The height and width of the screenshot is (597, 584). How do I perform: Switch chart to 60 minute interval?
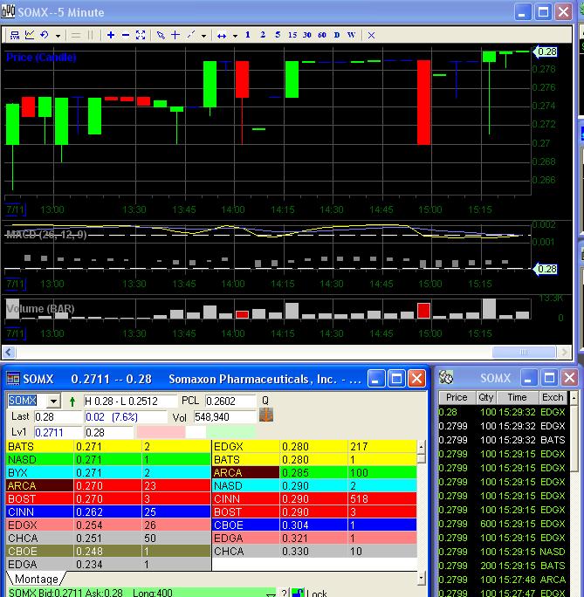coord(322,35)
